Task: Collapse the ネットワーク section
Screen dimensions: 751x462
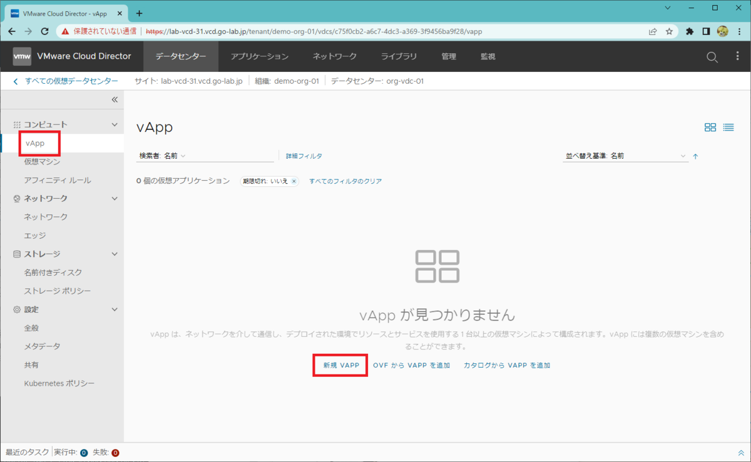Action: 114,198
